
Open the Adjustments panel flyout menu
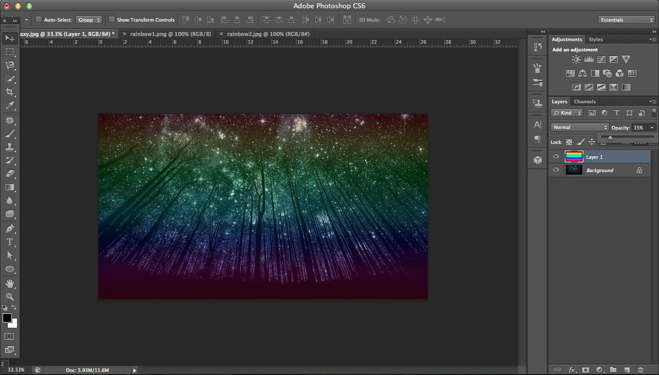[x=653, y=39]
